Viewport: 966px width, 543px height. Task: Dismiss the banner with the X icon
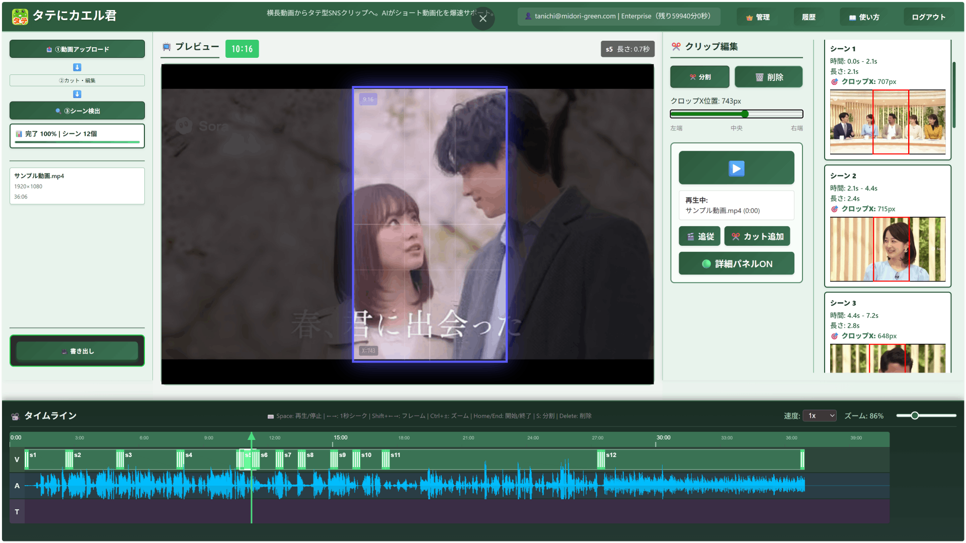(x=482, y=19)
